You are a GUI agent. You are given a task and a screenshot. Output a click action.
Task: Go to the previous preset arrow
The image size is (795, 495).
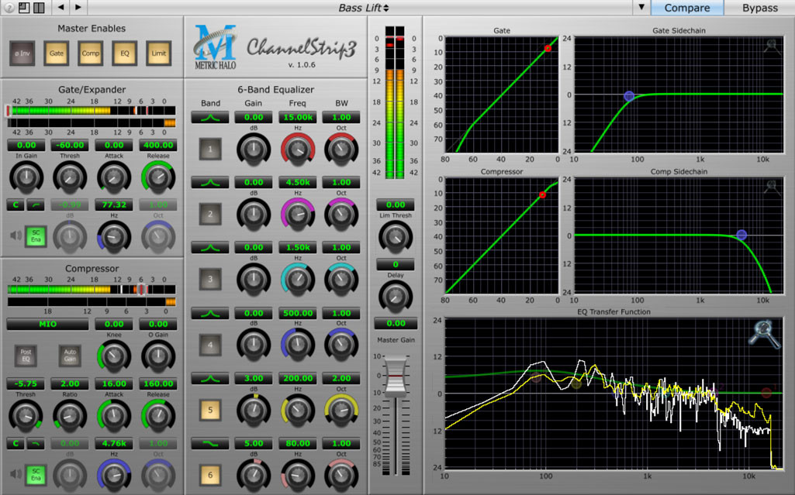pos(61,8)
